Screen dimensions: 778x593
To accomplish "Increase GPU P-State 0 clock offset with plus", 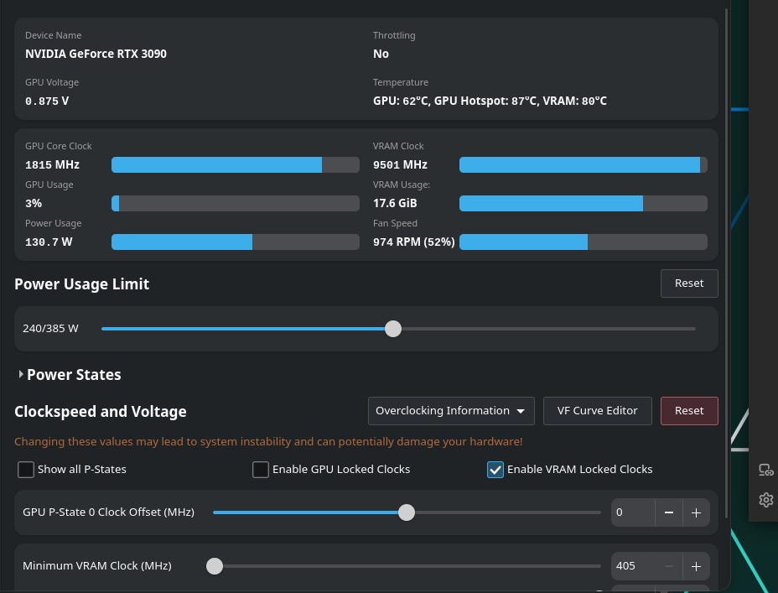I will point(696,512).
